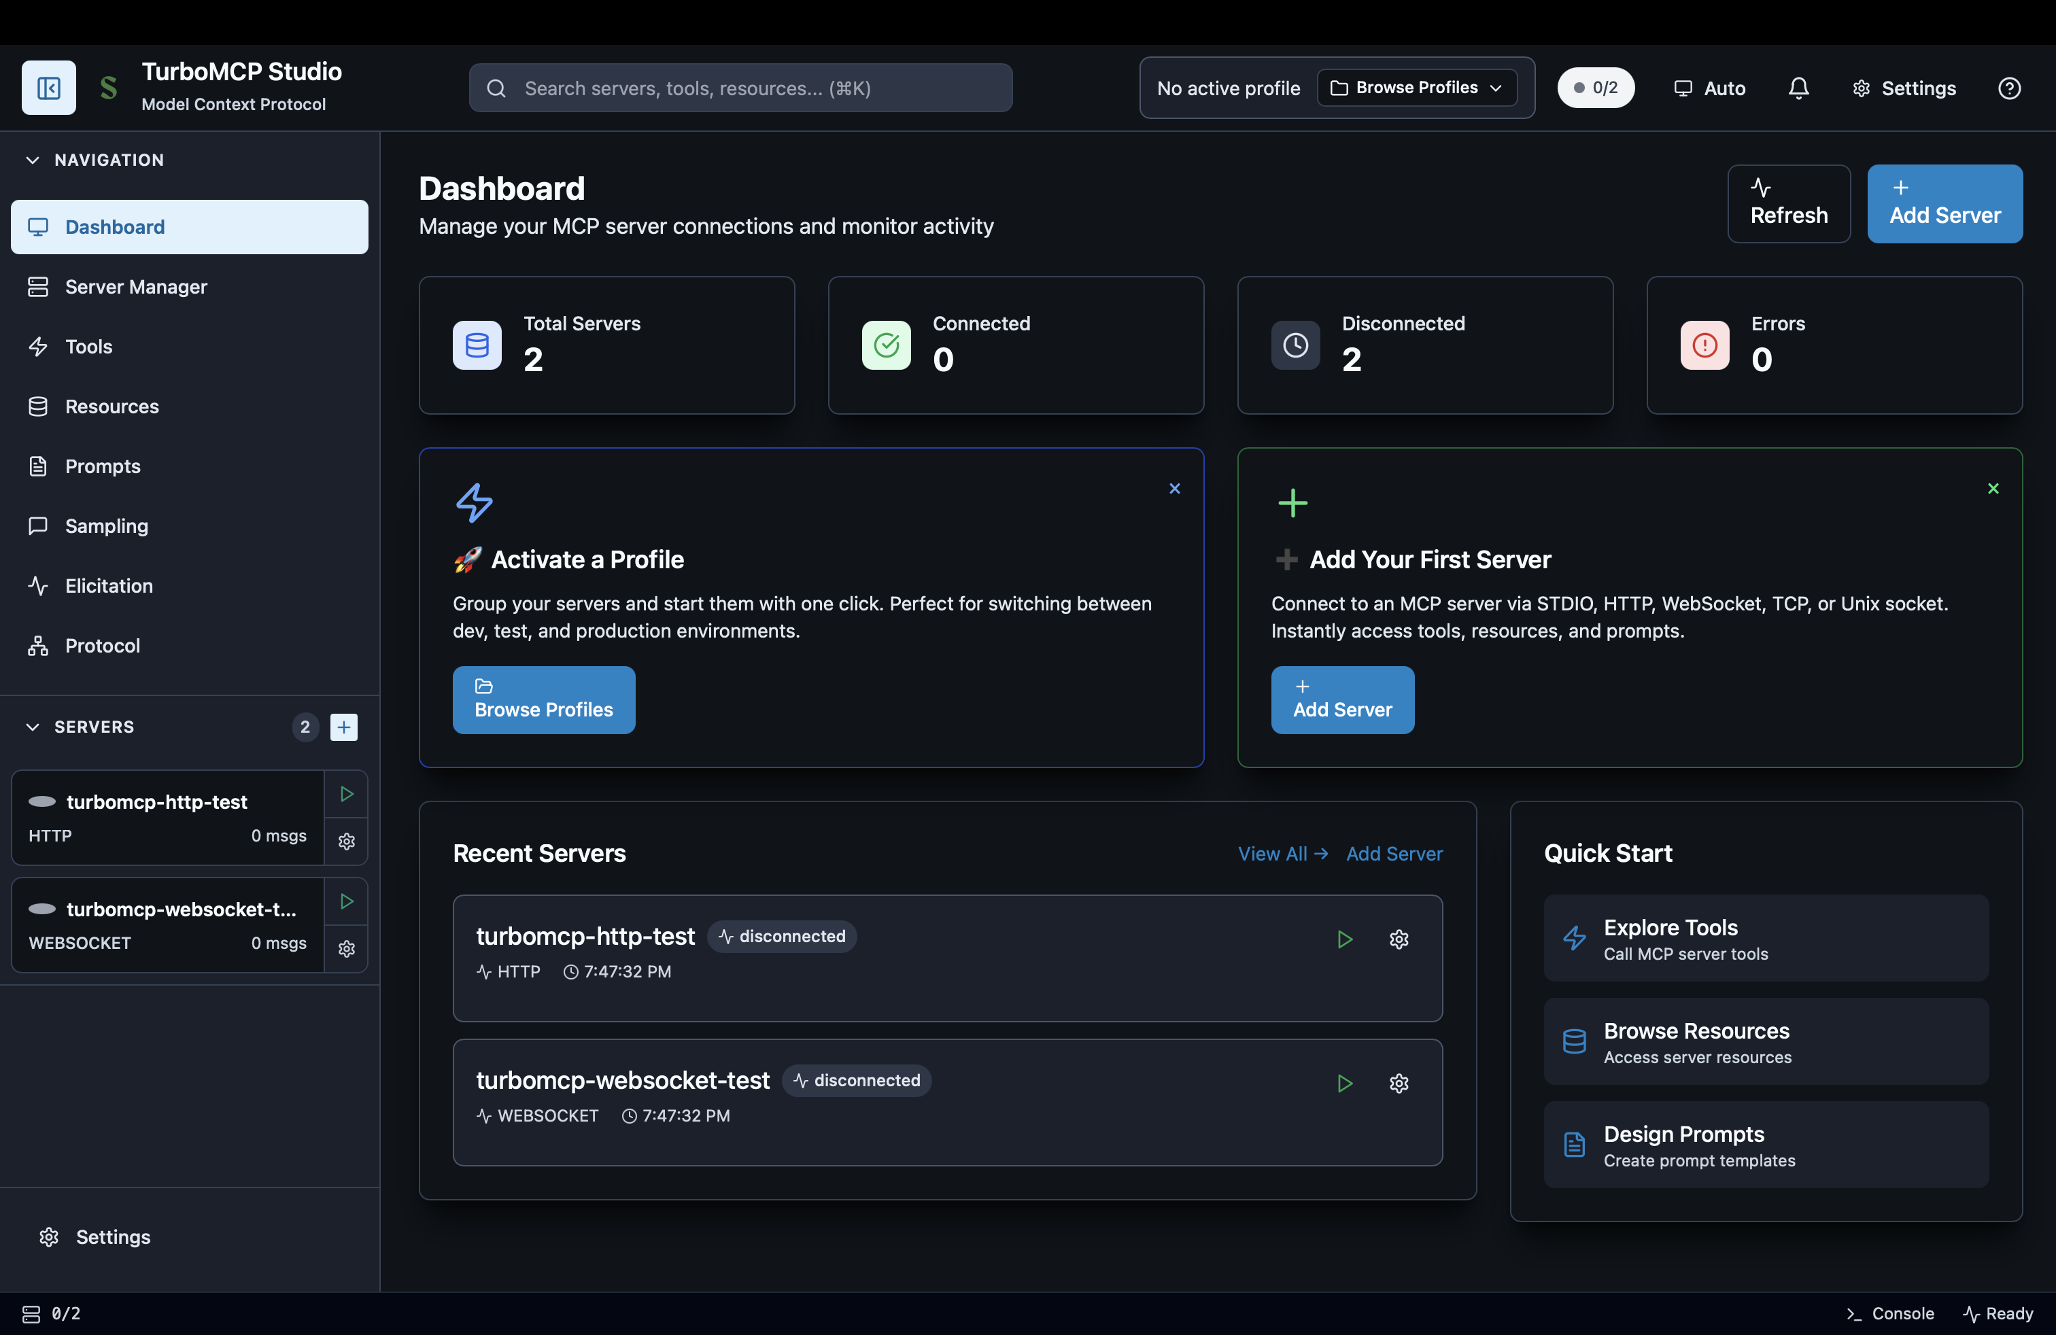Select Elicitation in the navigation sidebar
This screenshot has width=2056, height=1335.
click(x=109, y=585)
